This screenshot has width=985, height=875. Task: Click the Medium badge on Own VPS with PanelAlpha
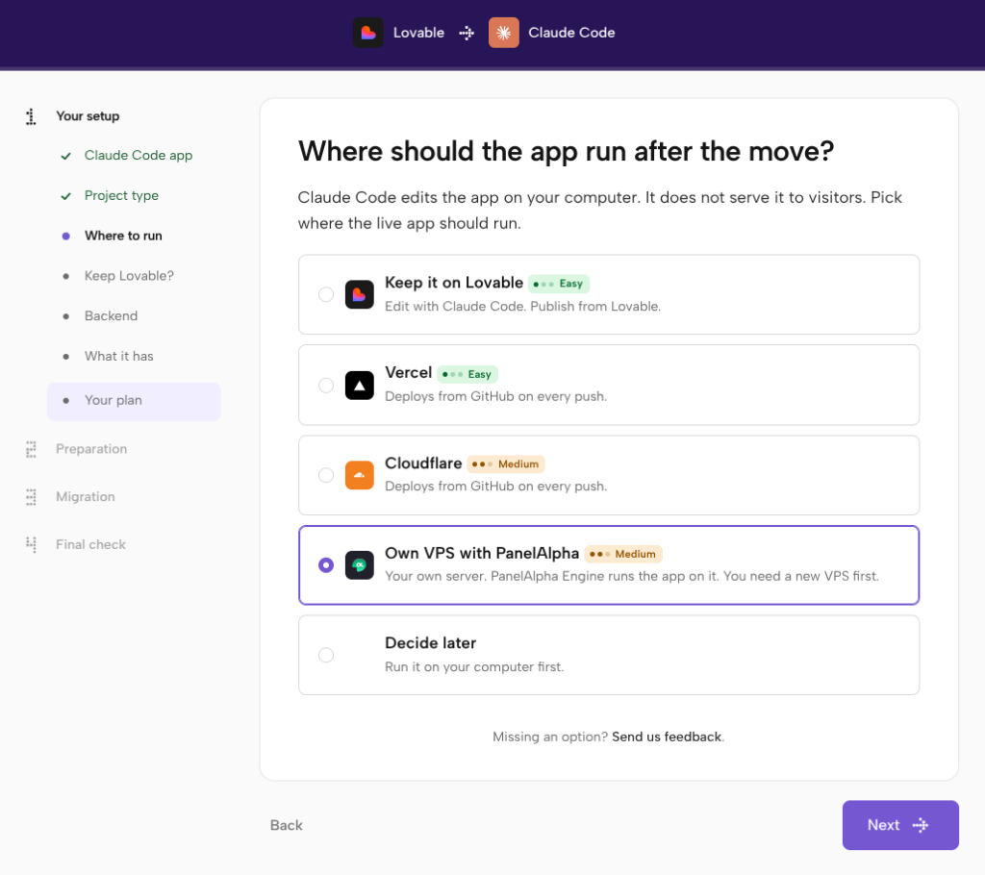coord(623,554)
